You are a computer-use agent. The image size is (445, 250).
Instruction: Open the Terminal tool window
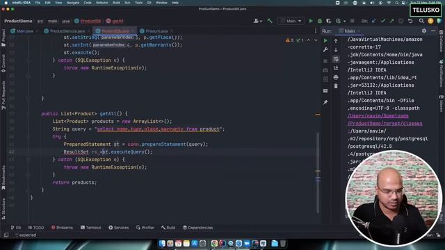90,228
